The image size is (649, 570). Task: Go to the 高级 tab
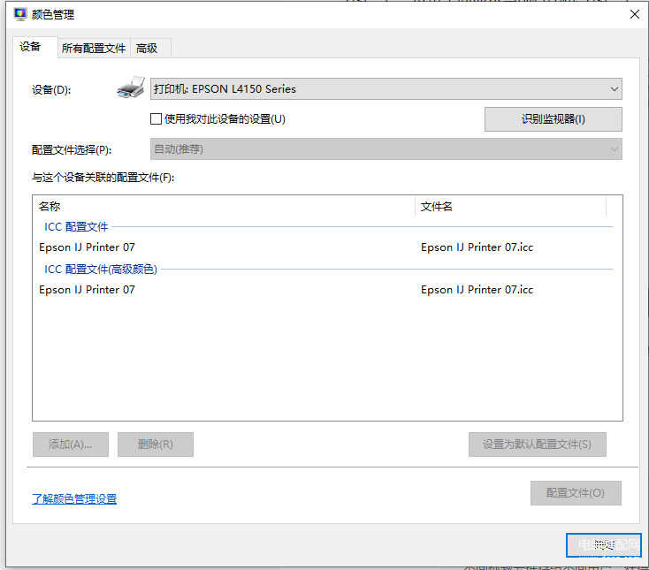tap(147, 49)
